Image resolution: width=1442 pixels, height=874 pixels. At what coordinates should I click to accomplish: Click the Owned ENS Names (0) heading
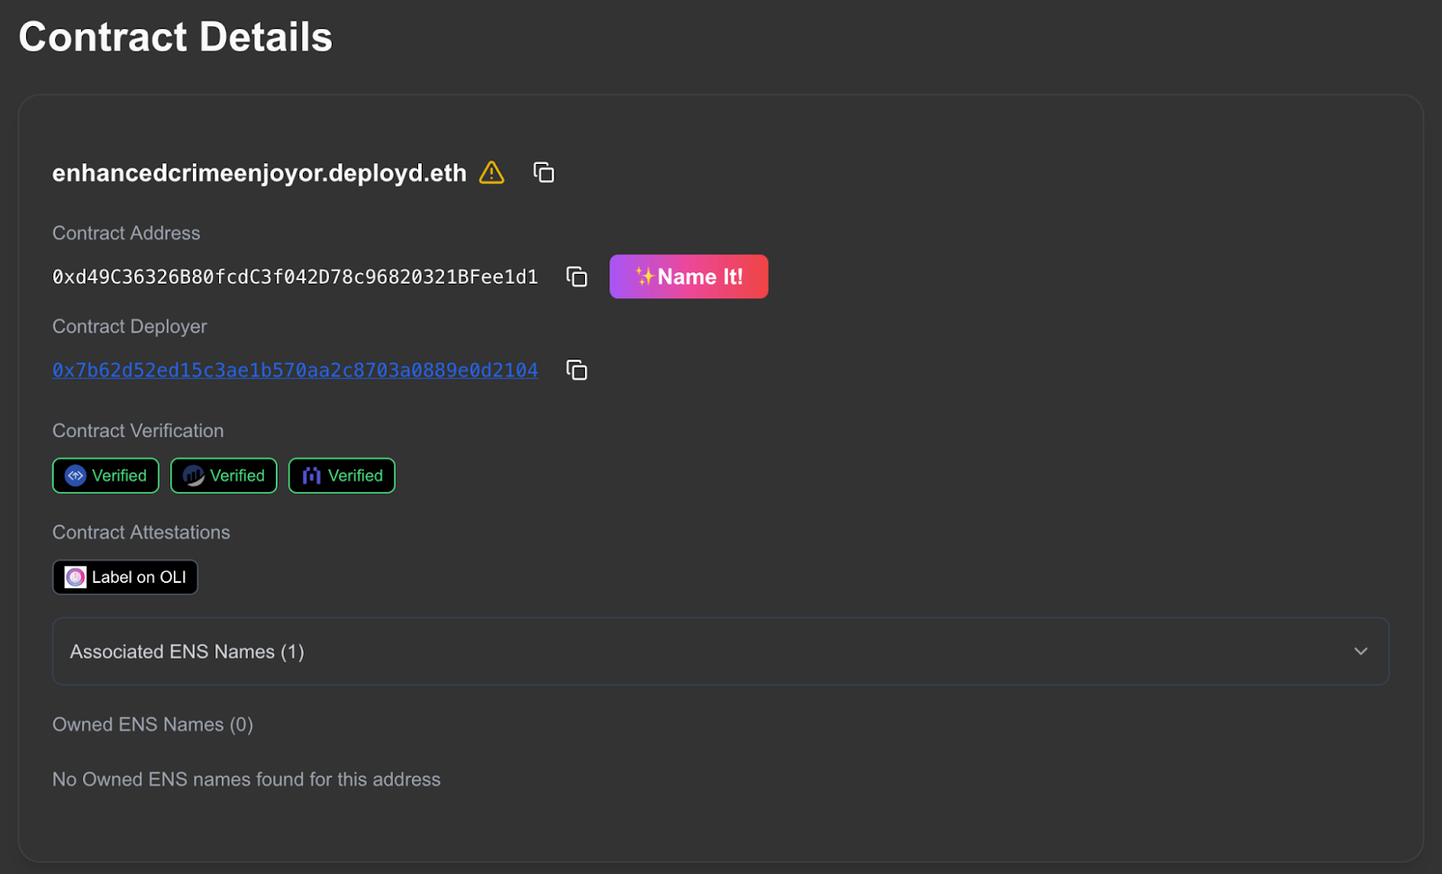click(x=152, y=724)
